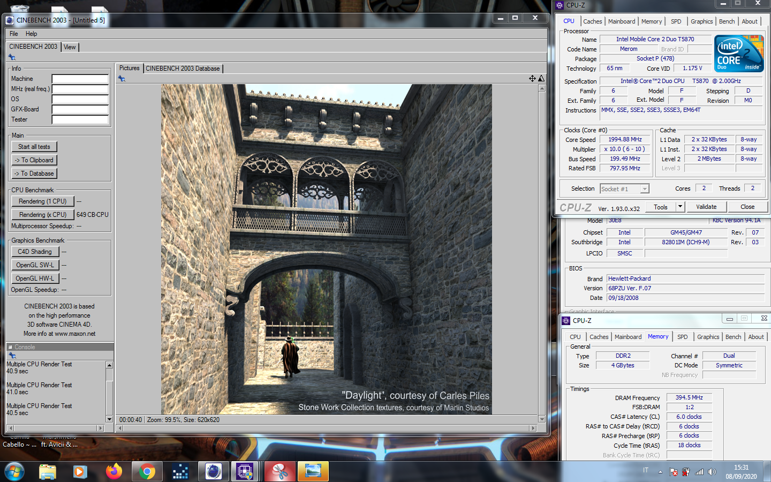Click the pin icon in Console panel
The width and height of the screenshot is (771, 482).
(x=12, y=356)
